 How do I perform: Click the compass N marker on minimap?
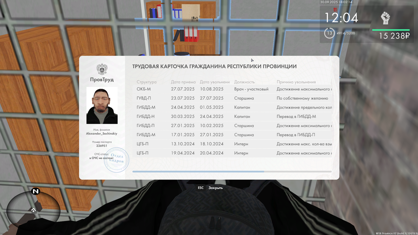pyautogui.click(x=36, y=192)
